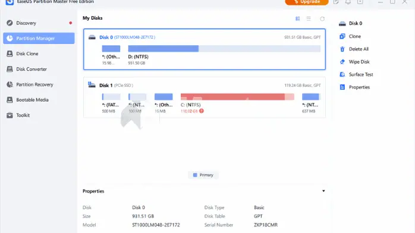Click the low space warning icon on C:
The height and width of the screenshot is (233, 415).
pos(202,111)
